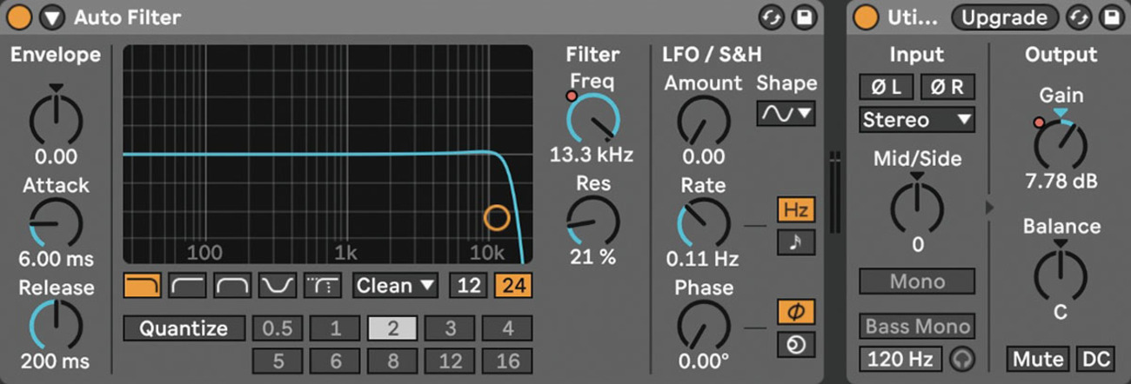This screenshot has height=384, width=1131.
Task: Select quantize value 1
Action: tap(335, 328)
